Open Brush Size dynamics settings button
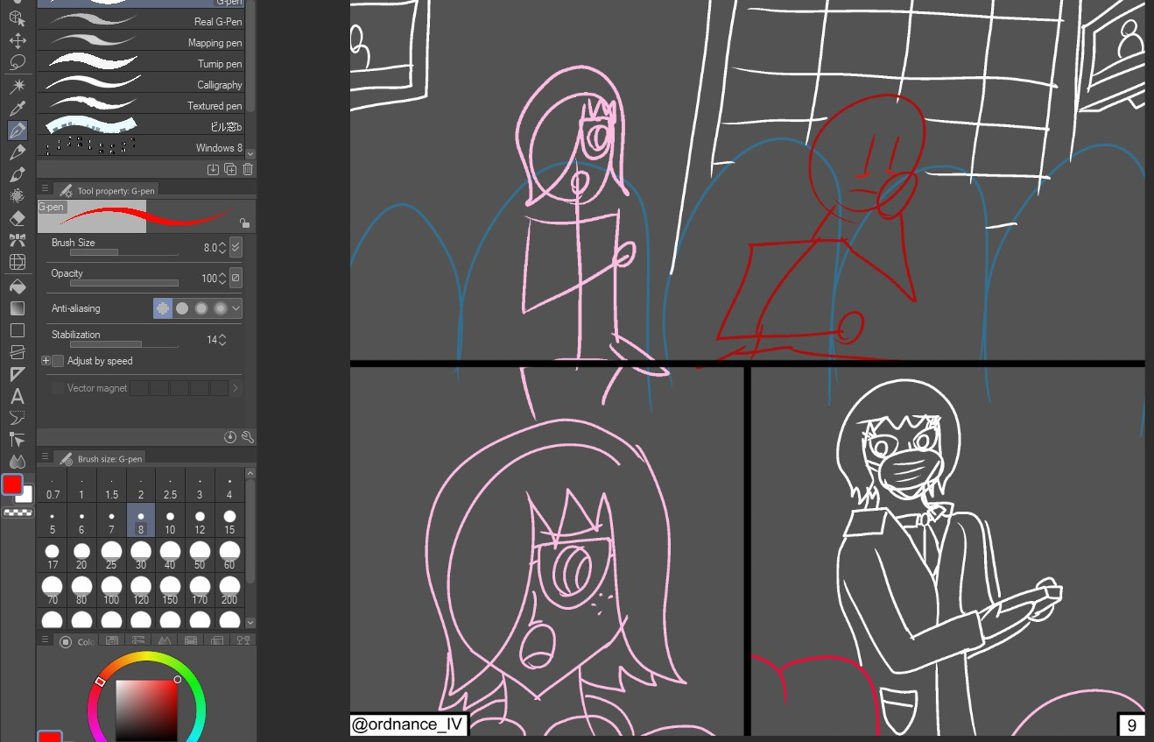Screen dimensions: 1154x742 tap(236, 248)
